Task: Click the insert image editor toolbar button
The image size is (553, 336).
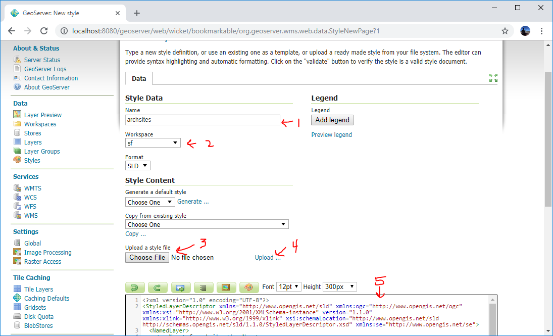Action: [x=226, y=287]
